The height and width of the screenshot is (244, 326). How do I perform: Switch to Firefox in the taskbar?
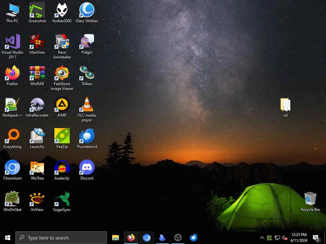131,238
